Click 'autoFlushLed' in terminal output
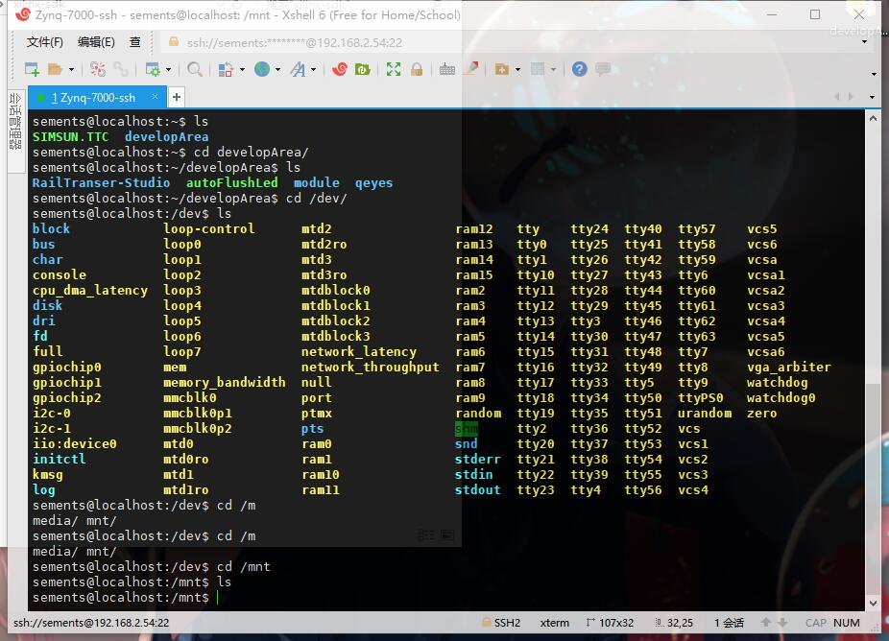The image size is (889, 641). [232, 183]
